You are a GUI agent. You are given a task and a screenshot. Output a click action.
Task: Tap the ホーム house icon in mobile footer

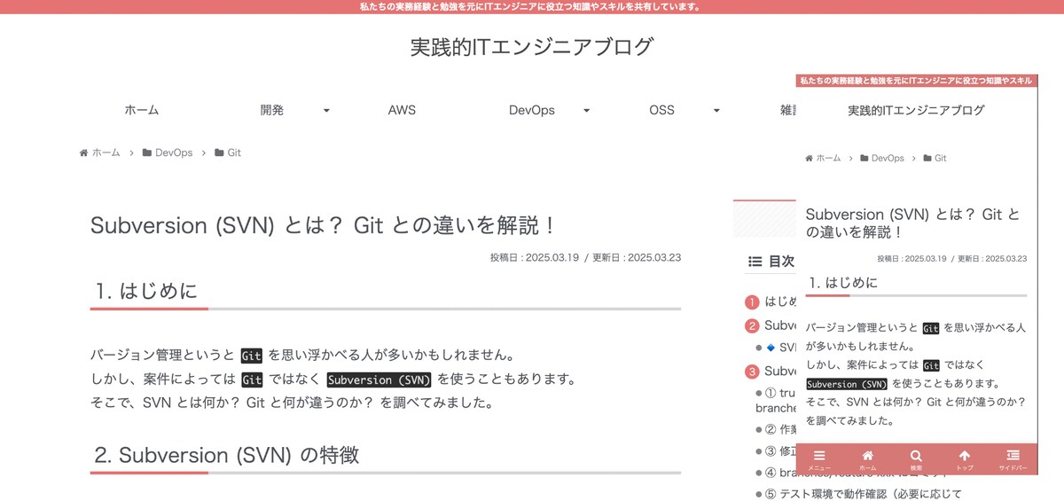click(868, 455)
